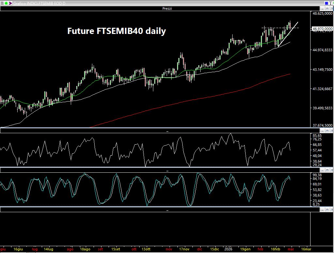Click the 18ago date on time axis
334x253 pixels.
(x=85, y=249)
